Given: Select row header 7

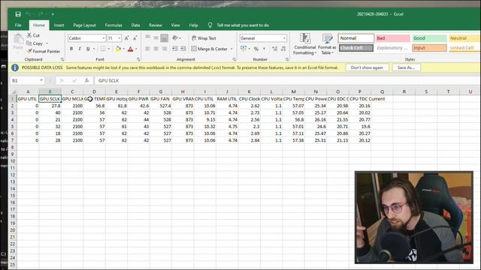Looking at the screenshot, I should click(x=13, y=140).
